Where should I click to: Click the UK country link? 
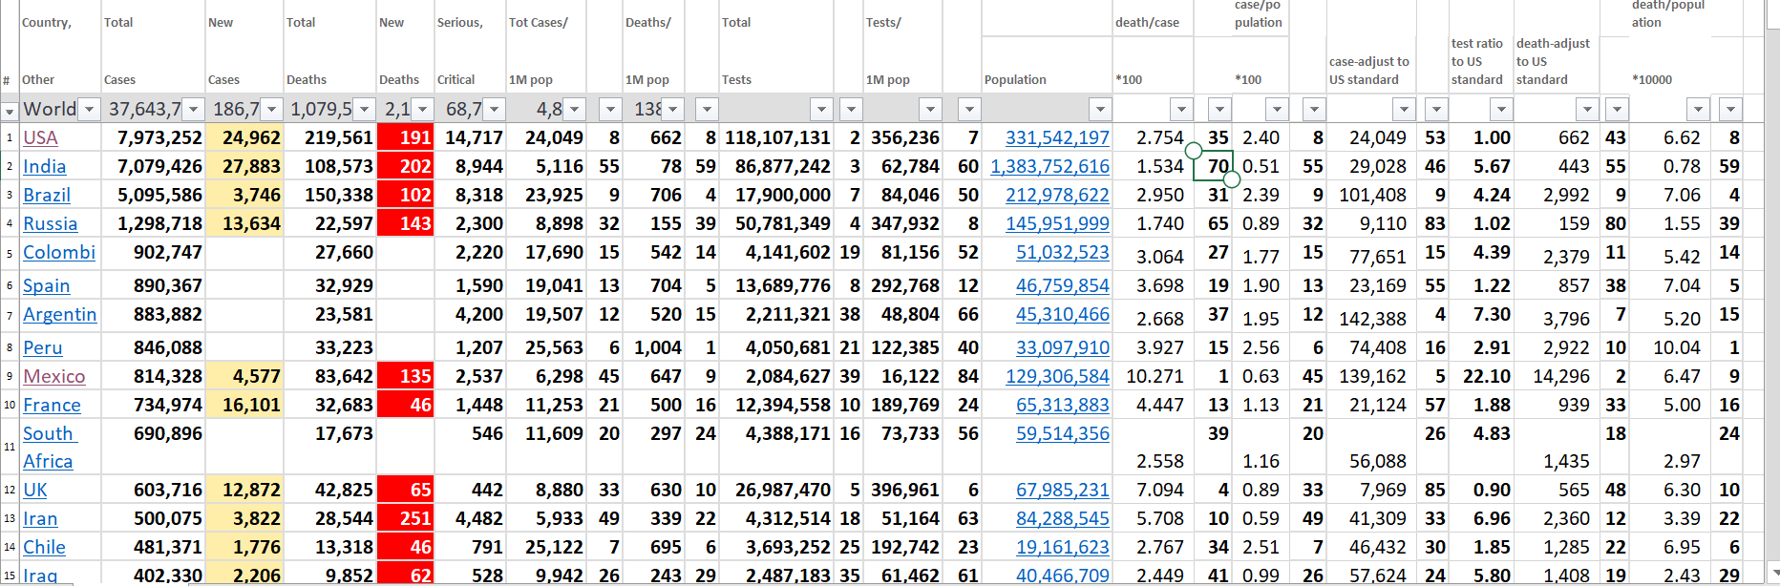35,490
